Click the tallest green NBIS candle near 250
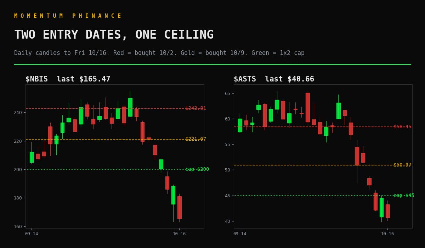Viewport: 425px width, 248px height. tap(130, 107)
